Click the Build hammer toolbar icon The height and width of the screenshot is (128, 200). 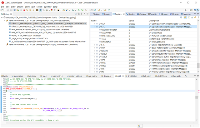[86, 10]
